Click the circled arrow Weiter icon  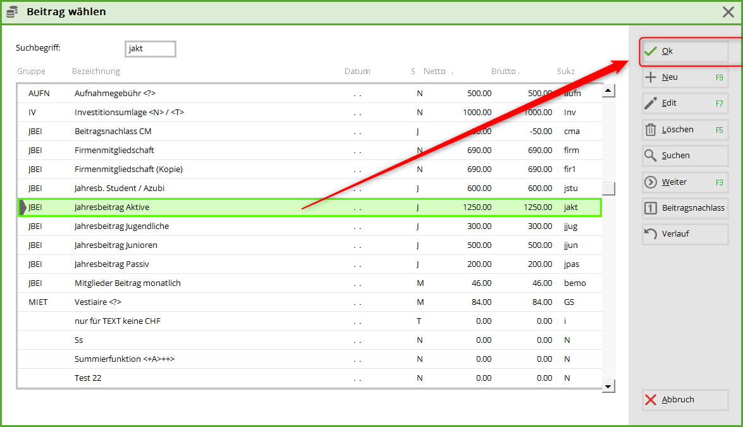651,182
